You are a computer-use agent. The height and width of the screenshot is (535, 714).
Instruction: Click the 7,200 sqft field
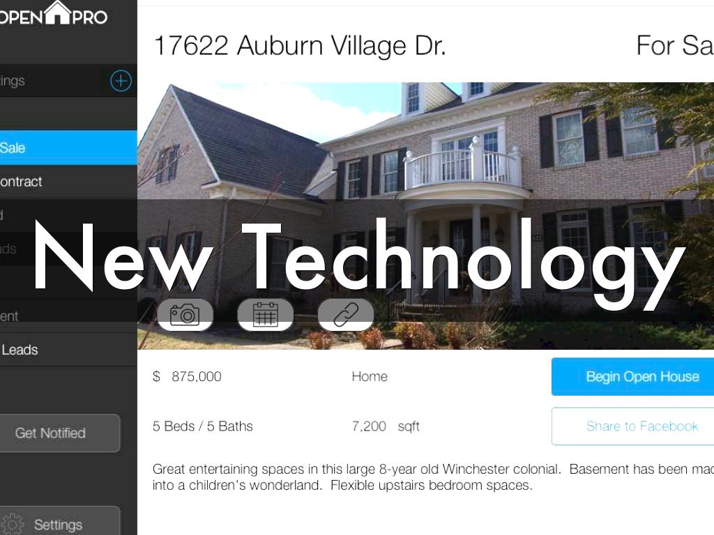[386, 426]
